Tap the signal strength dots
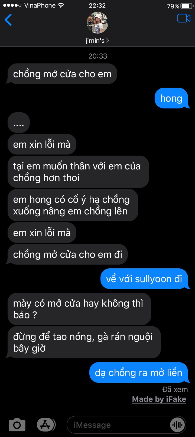This screenshot has height=437, width=195. pos(12,5)
